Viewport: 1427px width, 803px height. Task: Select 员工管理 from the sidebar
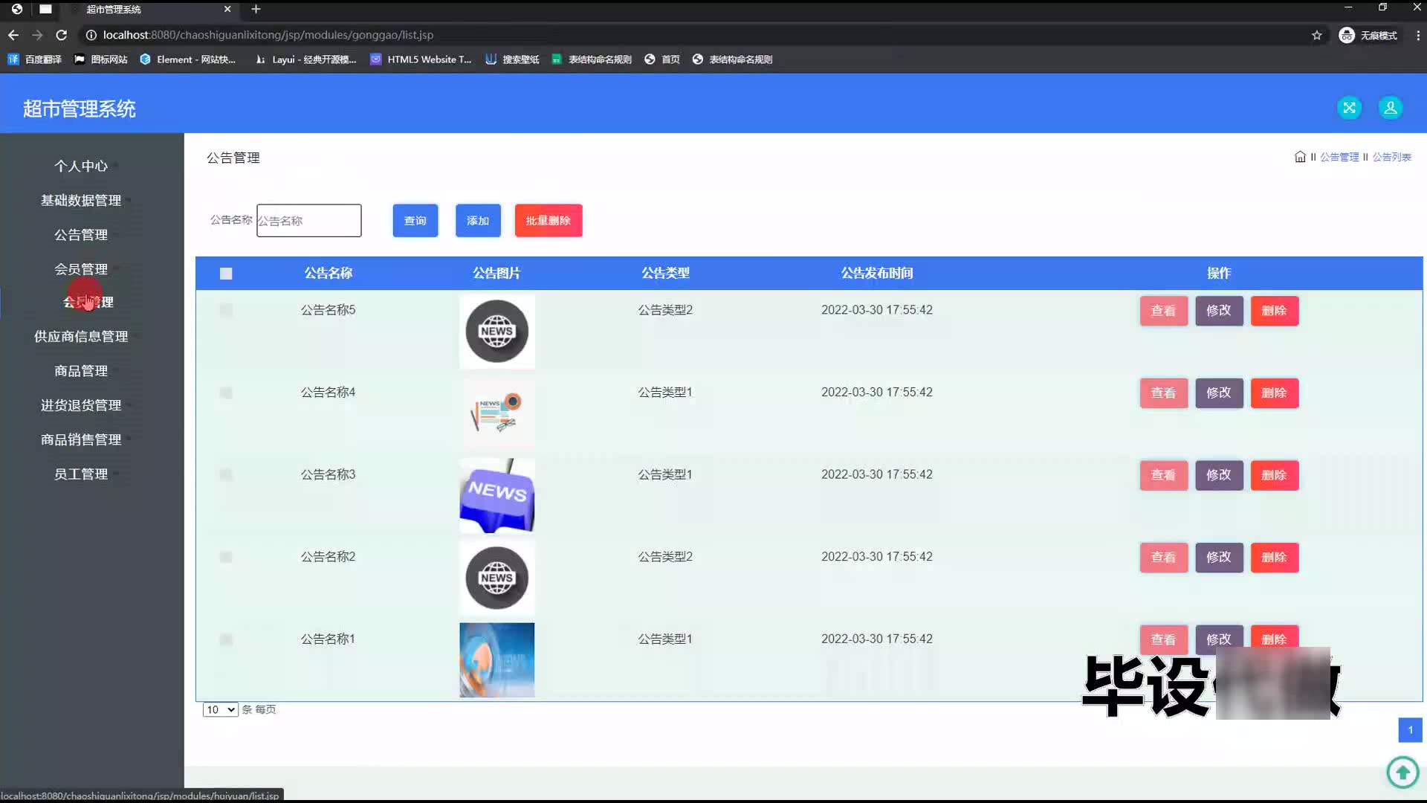[x=81, y=474]
